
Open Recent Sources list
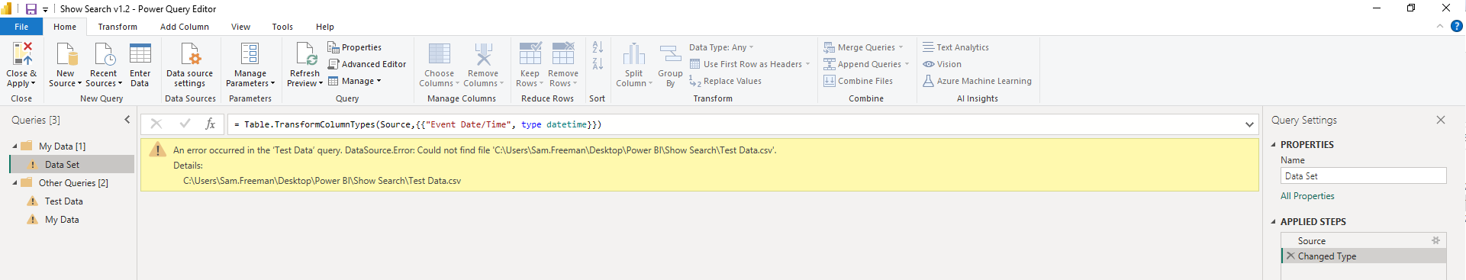pos(103,64)
